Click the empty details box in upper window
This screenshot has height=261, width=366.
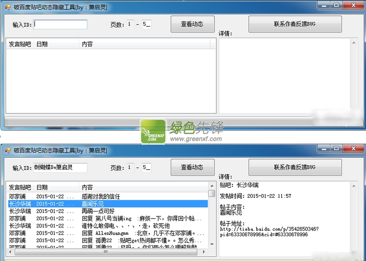pos(284,76)
